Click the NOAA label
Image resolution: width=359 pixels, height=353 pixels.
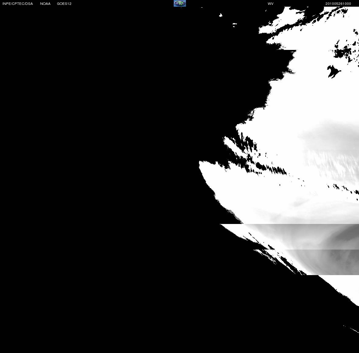pyautogui.click(x=45, y=4)
